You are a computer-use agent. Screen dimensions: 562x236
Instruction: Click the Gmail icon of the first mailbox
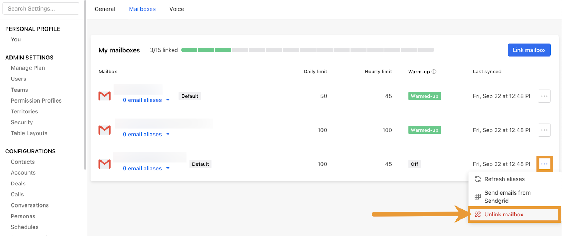(x=105, y=96)
